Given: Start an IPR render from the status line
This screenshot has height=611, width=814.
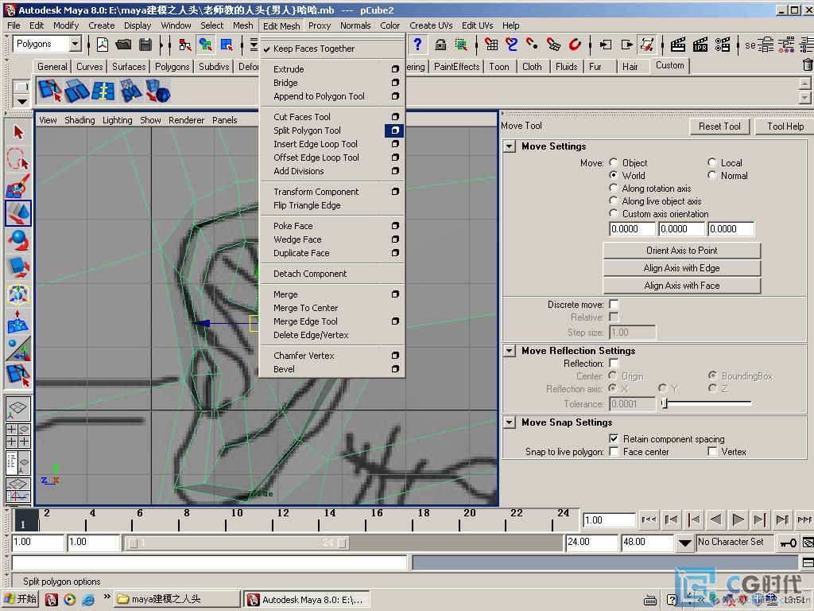Looking at the screenshot, I should [700, 45].
